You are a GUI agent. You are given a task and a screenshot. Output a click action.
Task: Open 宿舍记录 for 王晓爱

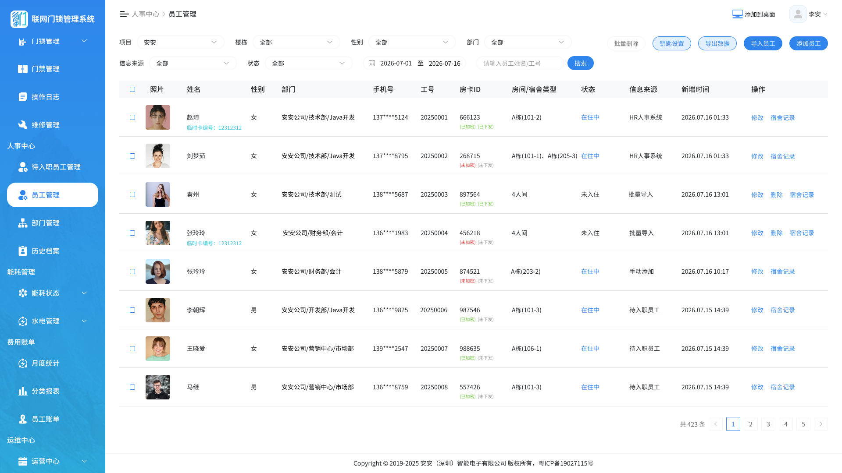click(x=783, y=349)
